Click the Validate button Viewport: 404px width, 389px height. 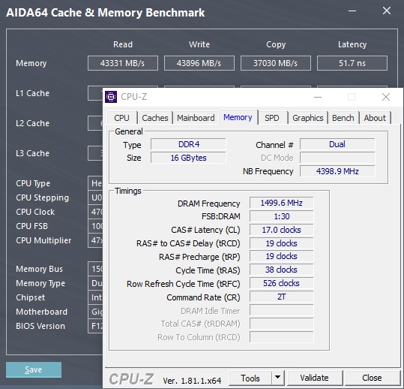pos(315,378)
